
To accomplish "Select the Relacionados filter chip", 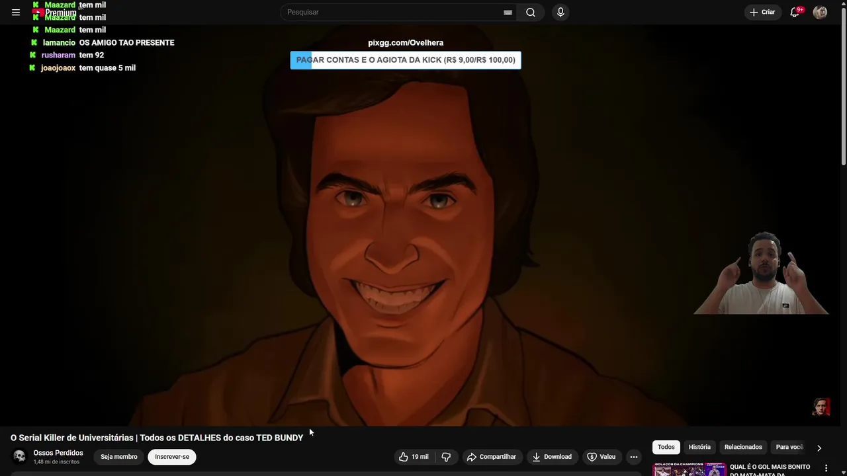I will (743, 447).
